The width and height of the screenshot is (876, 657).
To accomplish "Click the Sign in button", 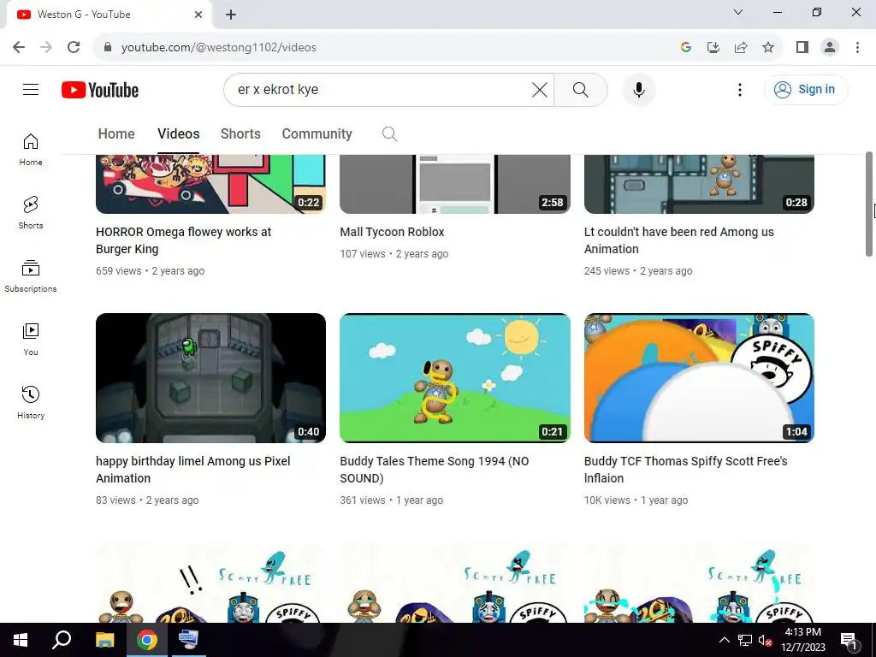I will click(806, 89).
